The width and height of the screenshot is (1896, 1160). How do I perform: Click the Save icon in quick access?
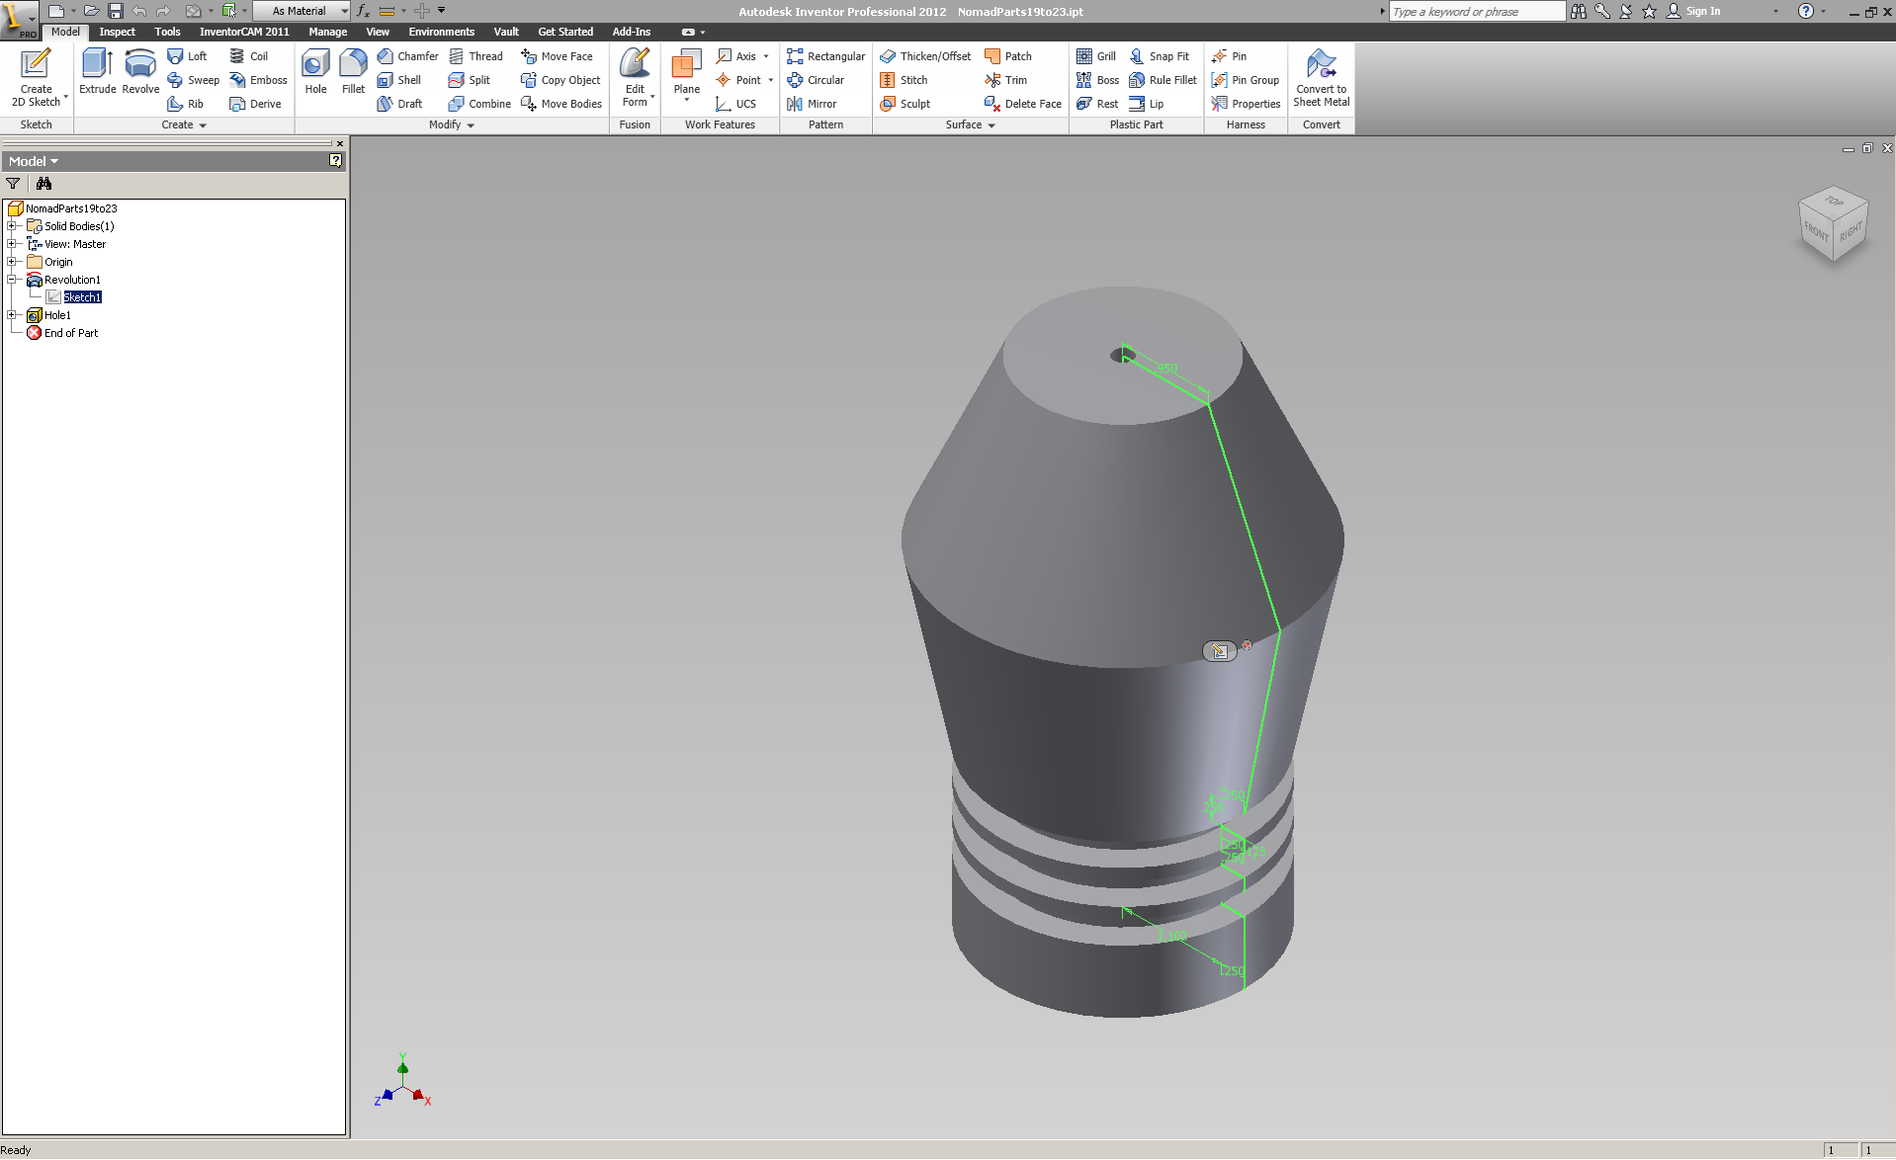pos(116,11)
